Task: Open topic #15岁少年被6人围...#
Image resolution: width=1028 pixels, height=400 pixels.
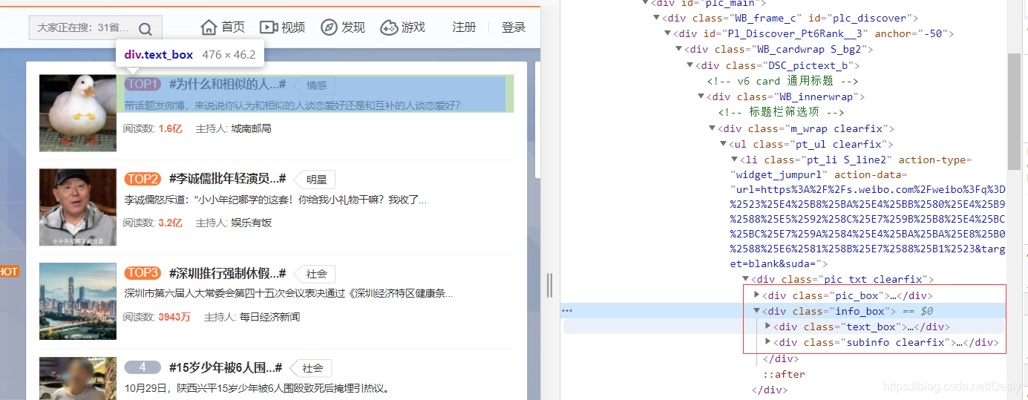Action: click(226, 367)
